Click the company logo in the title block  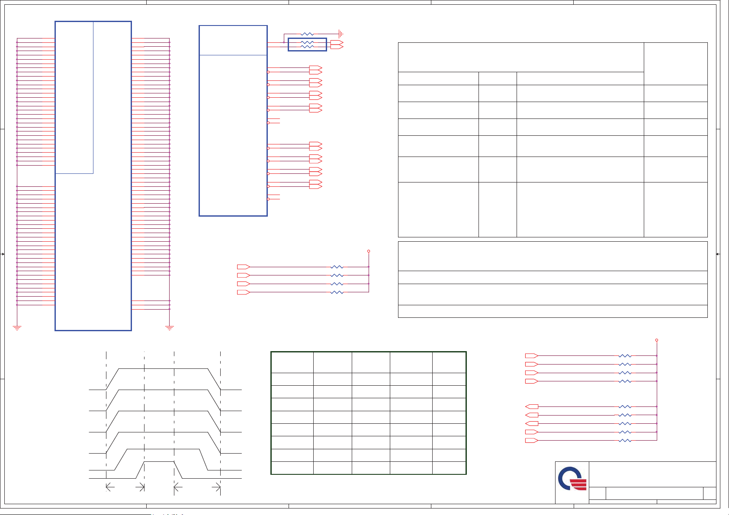coord(572,478)
